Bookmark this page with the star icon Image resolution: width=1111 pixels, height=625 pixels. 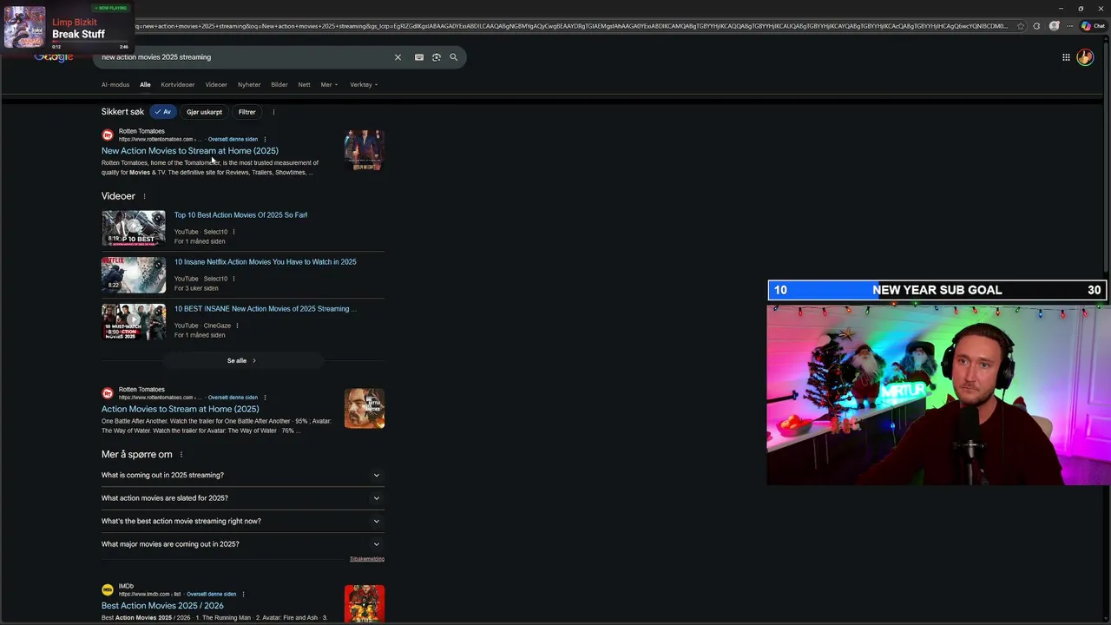coord(1021,26)
